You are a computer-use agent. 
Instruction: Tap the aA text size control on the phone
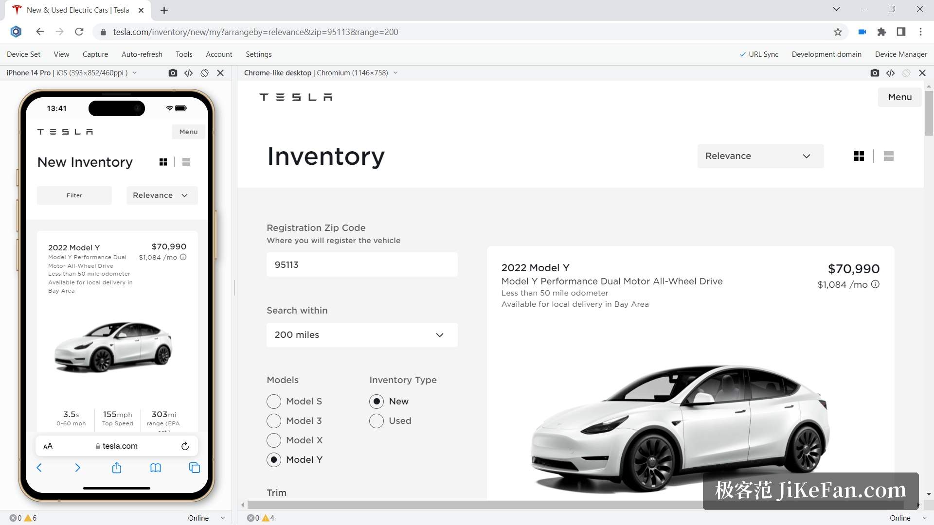coord(48,446)
